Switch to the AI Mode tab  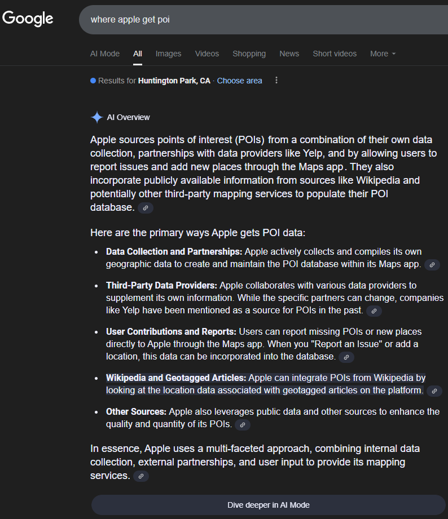pos(105,54)
